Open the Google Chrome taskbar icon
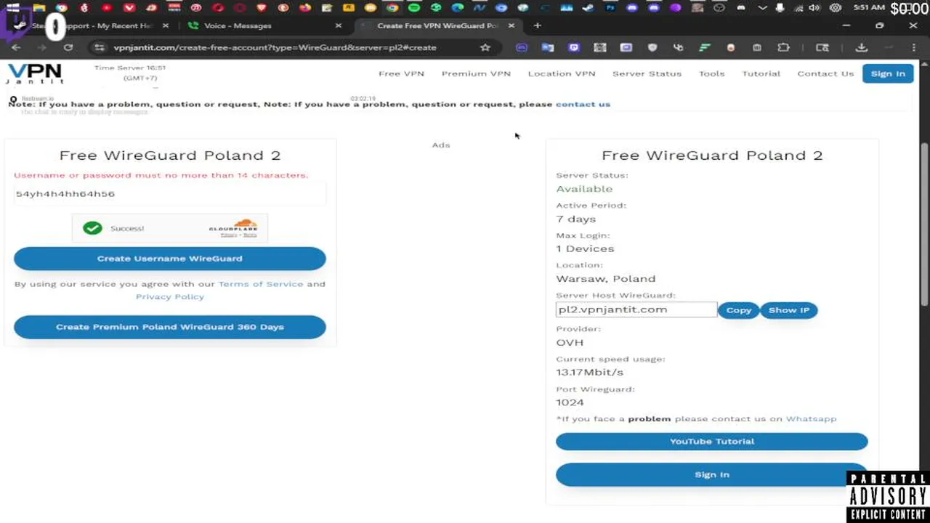 pos(392,8)
